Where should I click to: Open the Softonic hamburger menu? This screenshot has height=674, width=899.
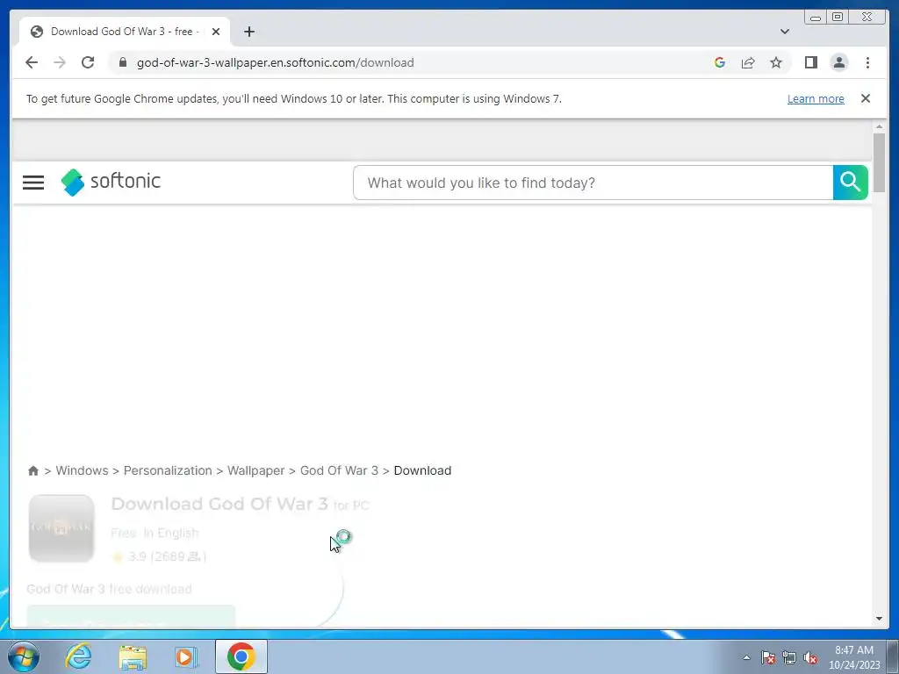click(33, 183)
